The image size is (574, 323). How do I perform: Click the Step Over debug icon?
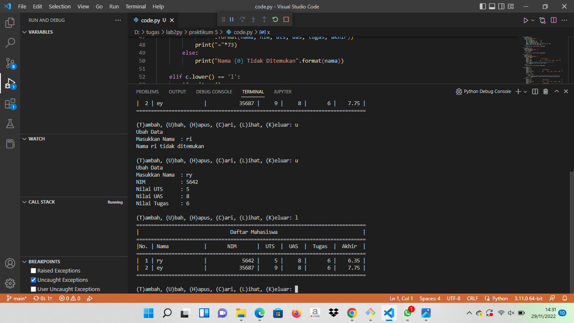242,19
